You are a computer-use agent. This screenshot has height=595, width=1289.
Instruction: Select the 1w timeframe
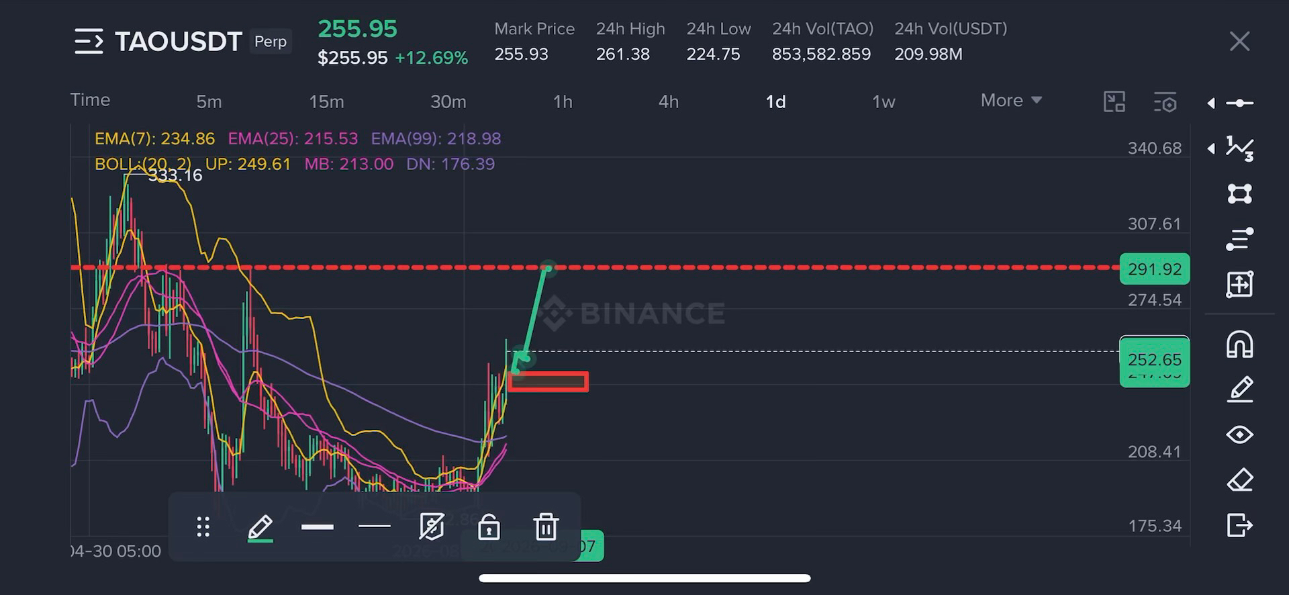pos(884,101)
